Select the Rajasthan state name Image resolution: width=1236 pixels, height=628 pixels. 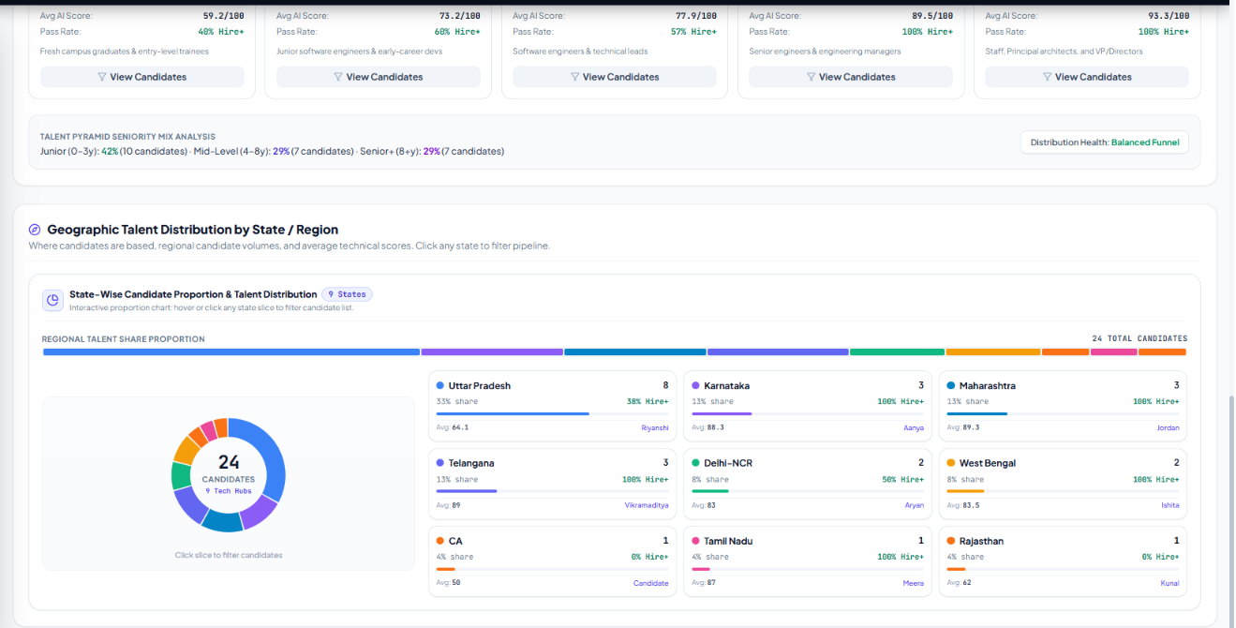point(982,541)
